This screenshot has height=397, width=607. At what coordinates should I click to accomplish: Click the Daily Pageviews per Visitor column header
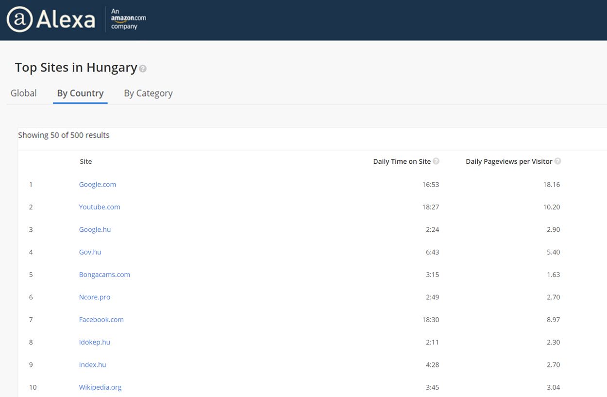pos(508,162)
